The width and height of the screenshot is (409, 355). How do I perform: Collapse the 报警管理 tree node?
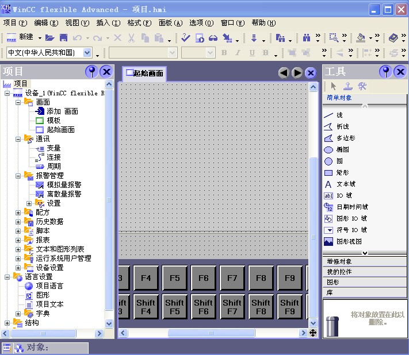point(18,176)
